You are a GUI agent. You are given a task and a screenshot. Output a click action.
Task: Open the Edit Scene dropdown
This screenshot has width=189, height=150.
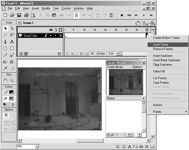coord(145,23)
